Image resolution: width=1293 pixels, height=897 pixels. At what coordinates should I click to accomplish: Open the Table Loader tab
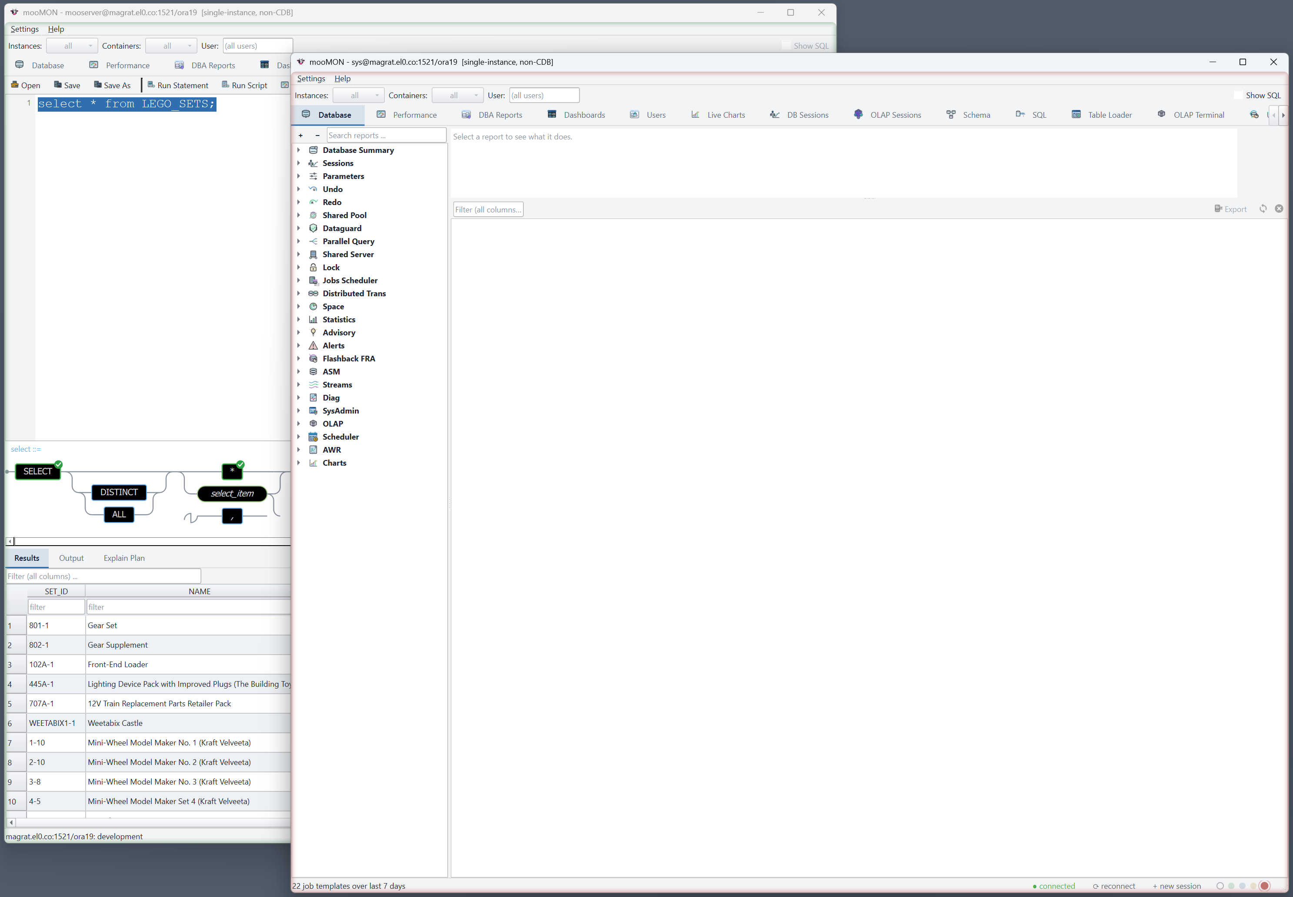[x=1102, y=115]
